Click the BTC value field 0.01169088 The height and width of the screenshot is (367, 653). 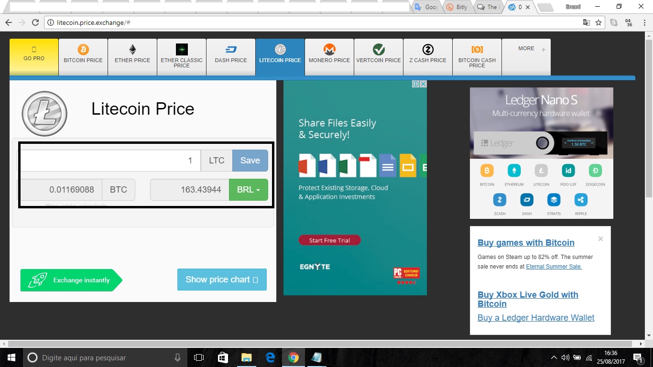pos(60,190)
